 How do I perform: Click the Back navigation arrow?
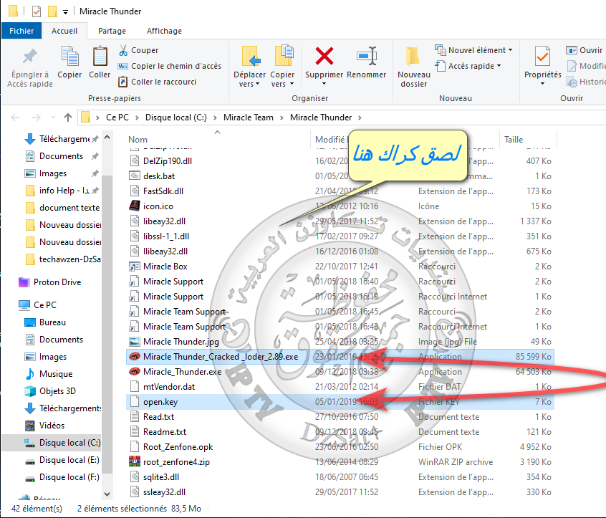[15, 117]
